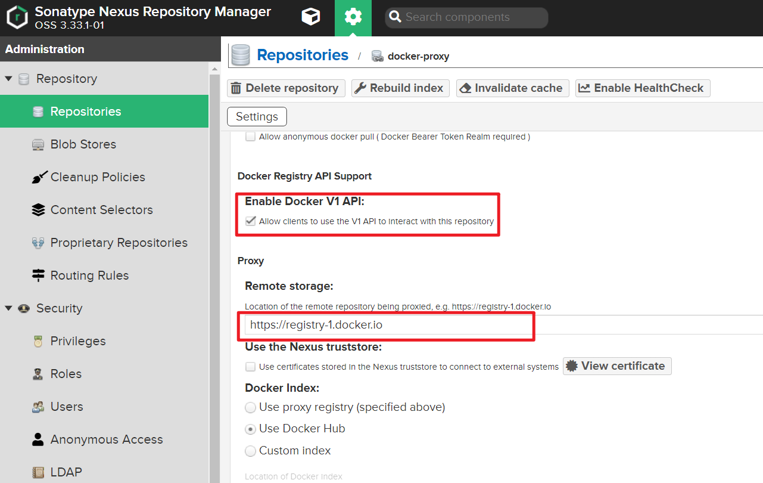This screenshot has width=763, height=483.
Task: Click the Sonatype Nexus logo icon
Action: coord(17,17)
